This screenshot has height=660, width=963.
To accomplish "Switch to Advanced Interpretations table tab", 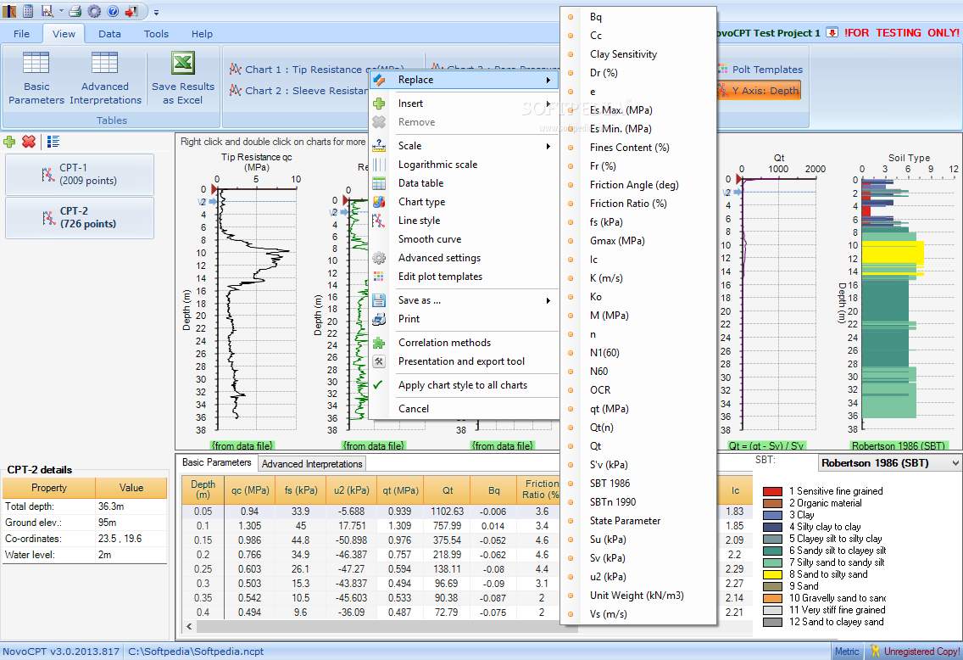I will point(312,464).
